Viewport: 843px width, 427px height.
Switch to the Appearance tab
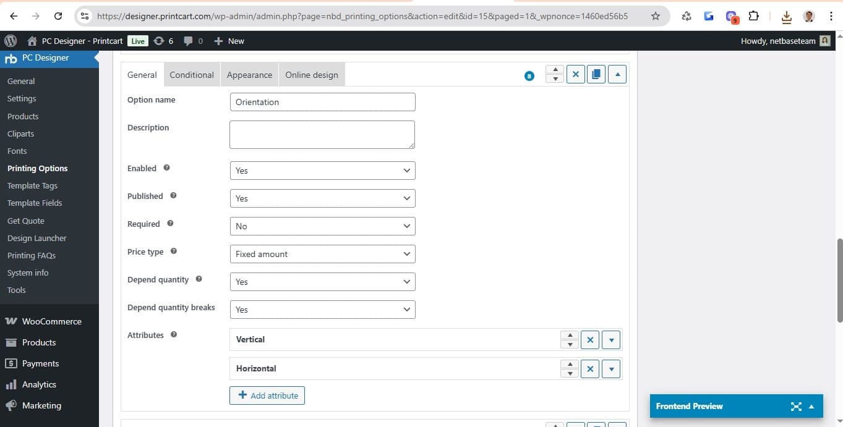pos(249,75)
